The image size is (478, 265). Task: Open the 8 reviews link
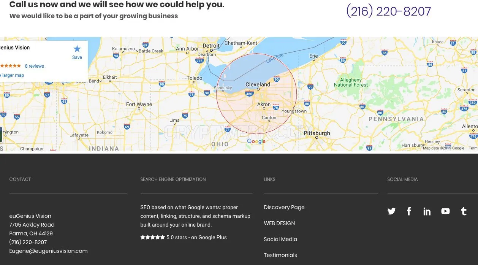(34, 66)
